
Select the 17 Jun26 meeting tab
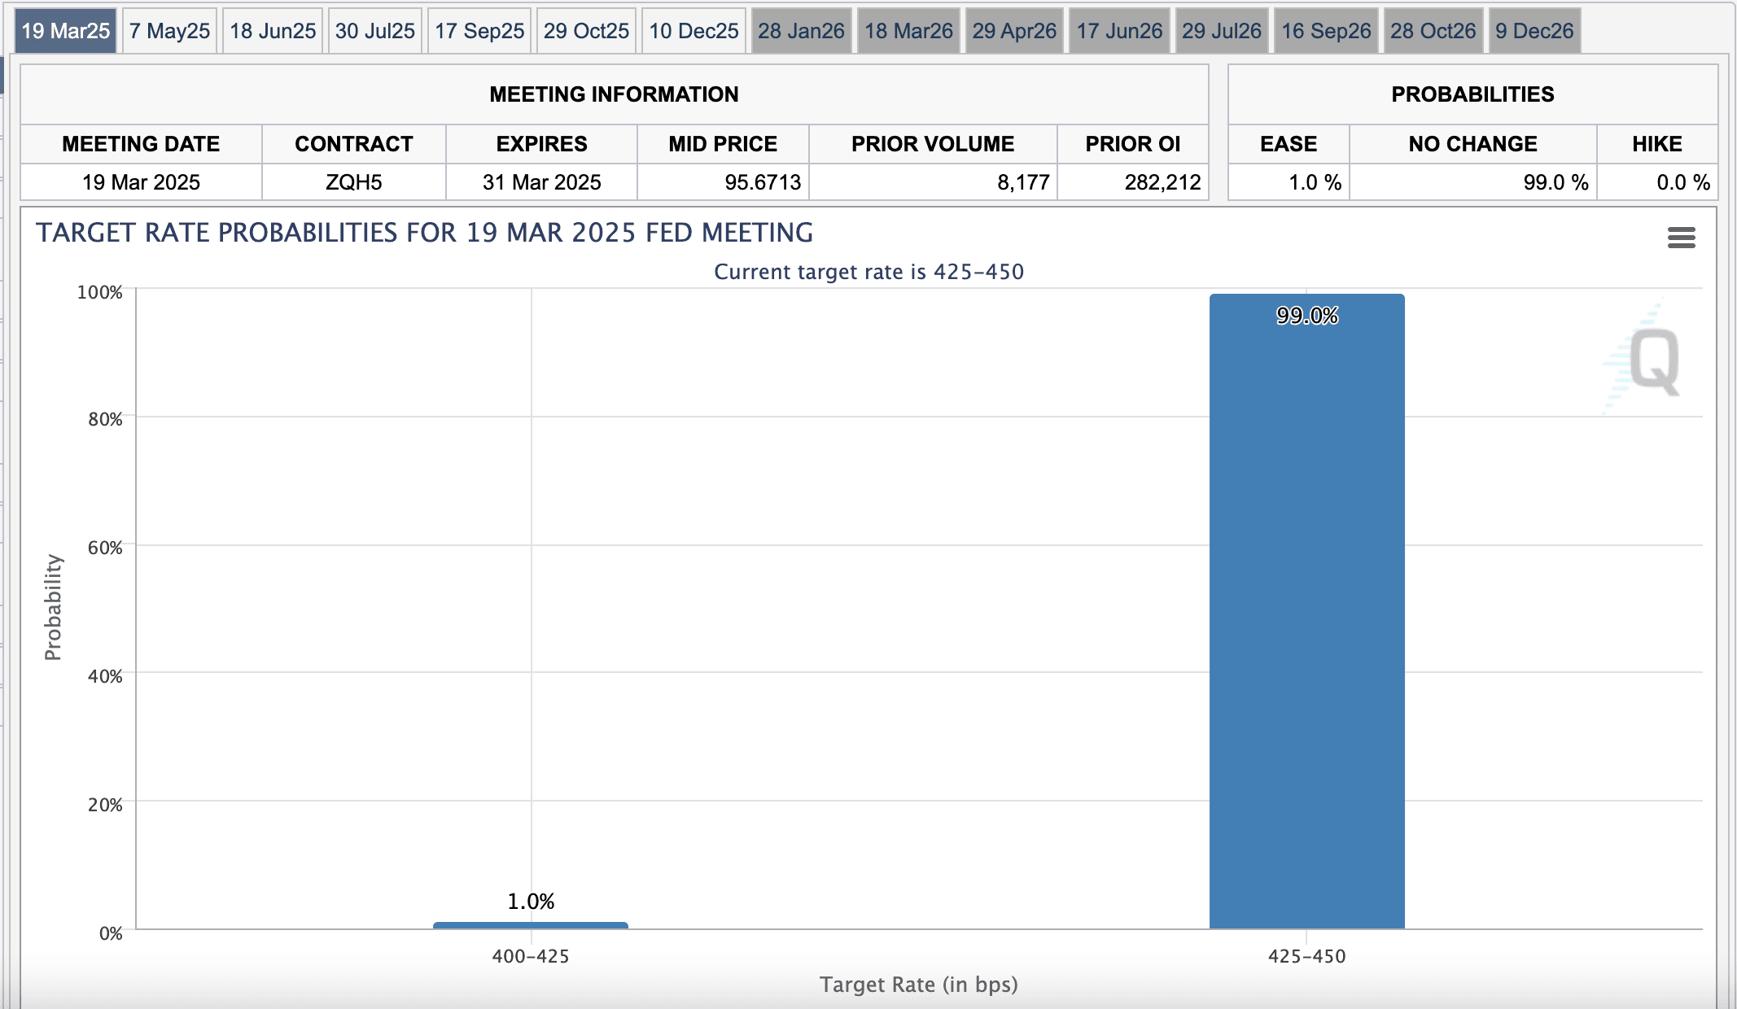1119,31
